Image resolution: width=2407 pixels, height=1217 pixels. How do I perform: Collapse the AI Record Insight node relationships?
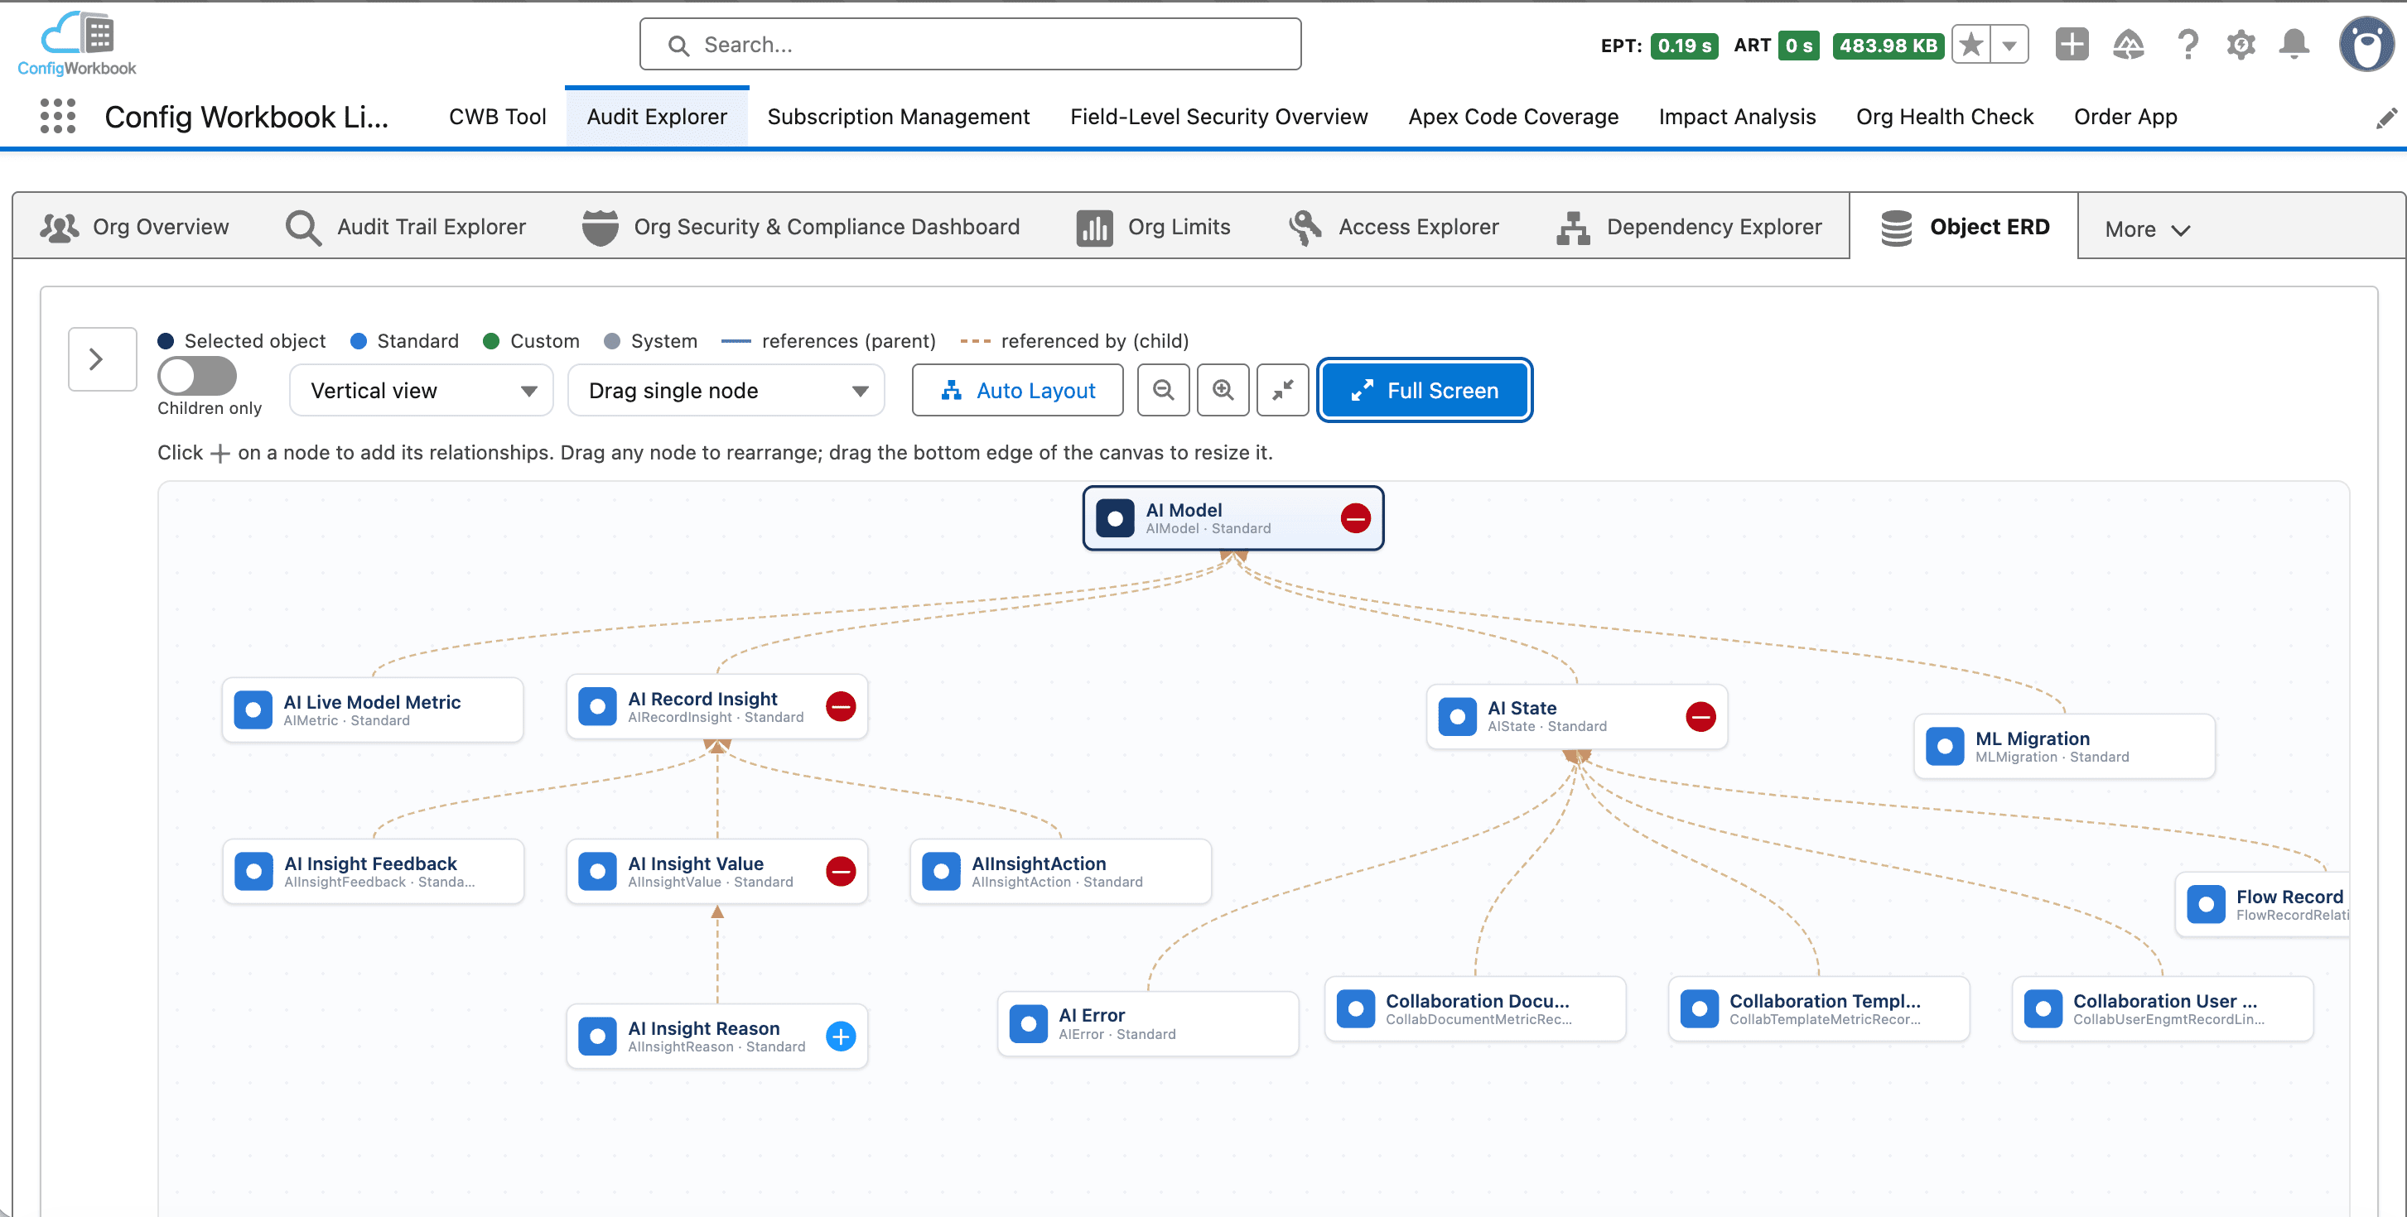(x=841, y=707)
